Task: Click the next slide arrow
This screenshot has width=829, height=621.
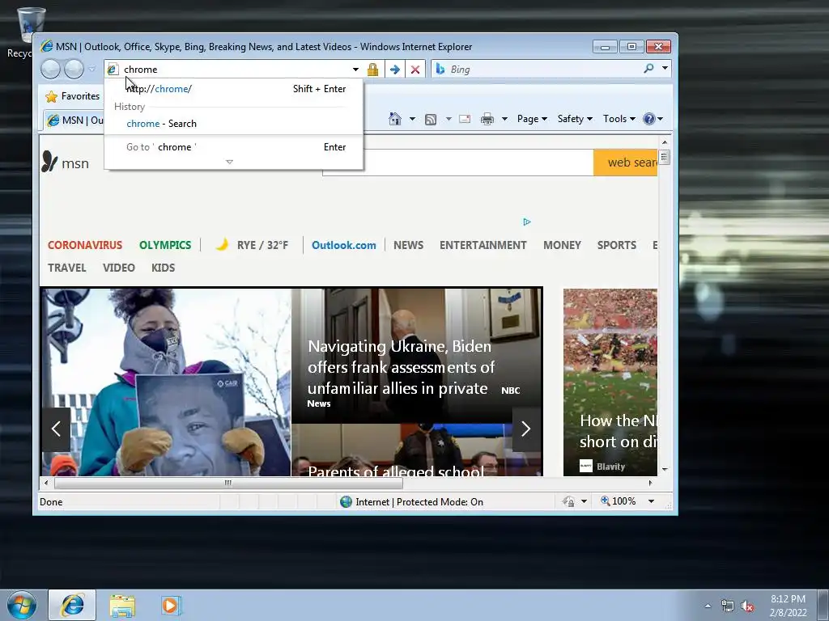Action: [526, 429]
